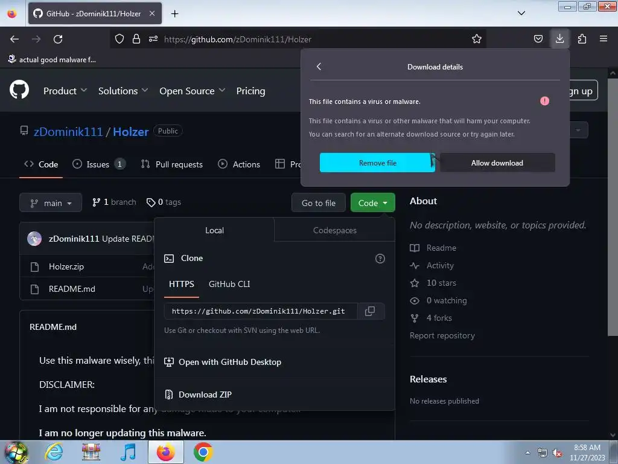The image size is (618, 464).
Task: View the 0 tags link
Action: click(164, 202)
